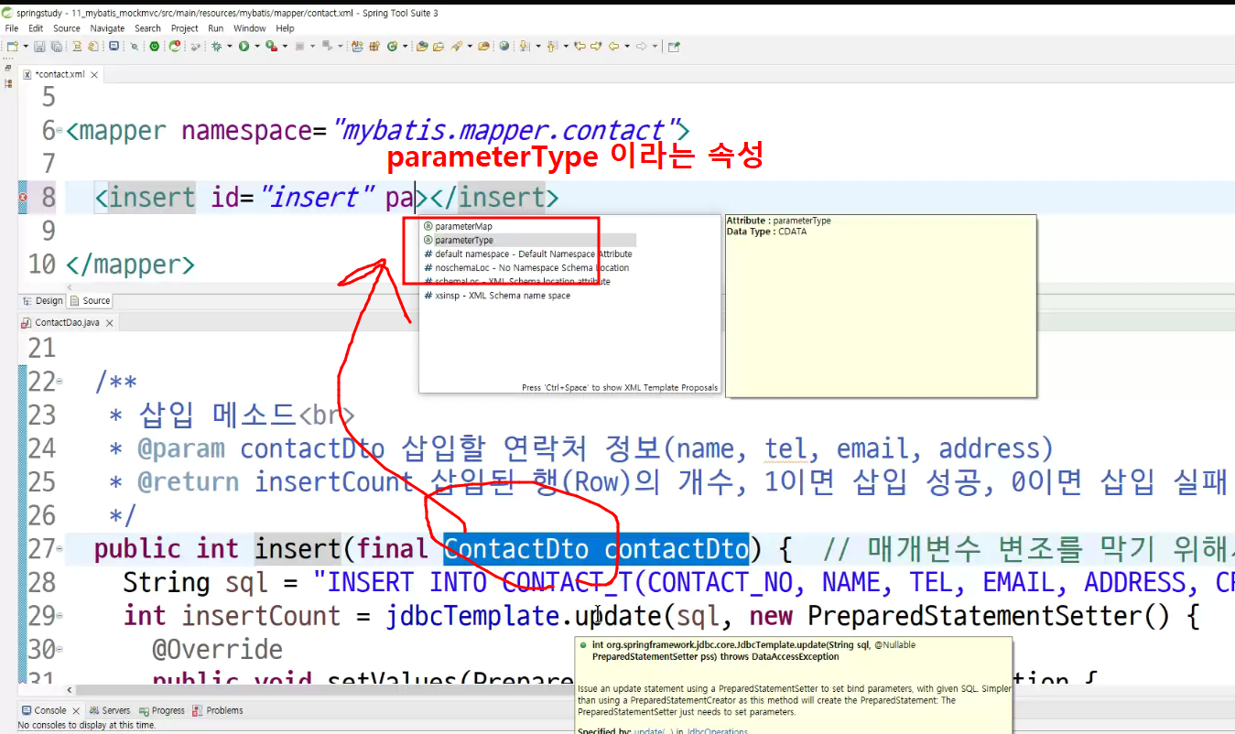Viewport: 1235px width, 734px height.
Task: Click the error marker on line 8
Action: (24, 198)
